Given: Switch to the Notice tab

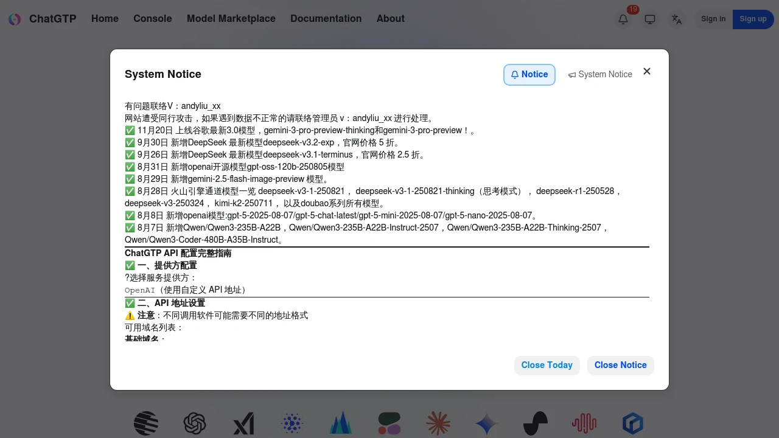Looking at the screenshot, I should [529, 74].
